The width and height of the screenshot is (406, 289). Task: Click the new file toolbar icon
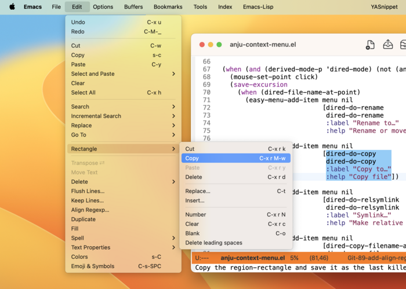(370, 45)
